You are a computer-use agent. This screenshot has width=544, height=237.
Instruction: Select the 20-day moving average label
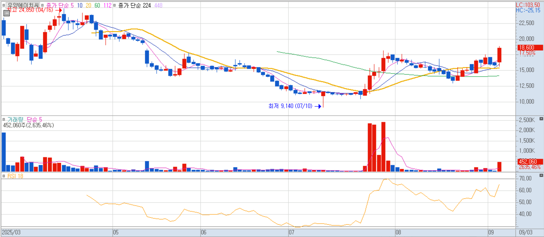pyautogui.click(x=88, y=5)
